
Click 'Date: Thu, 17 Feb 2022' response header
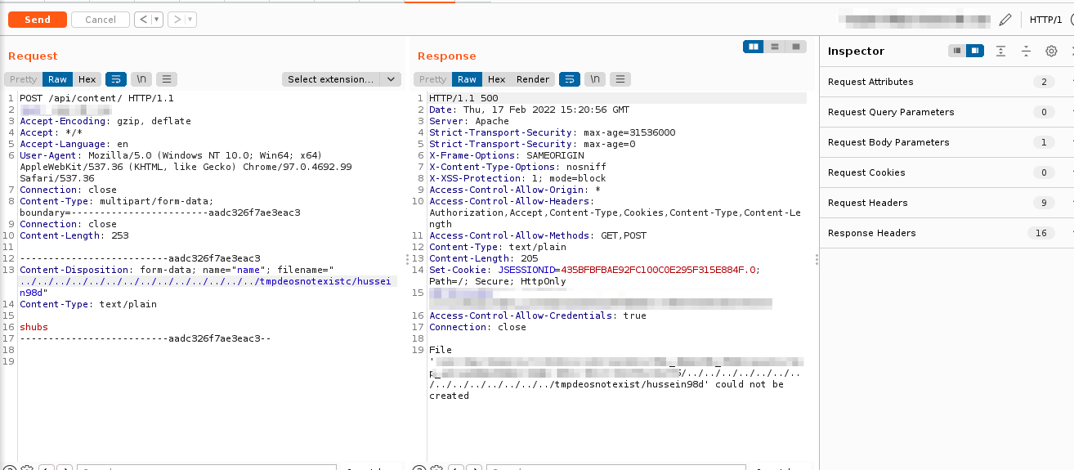pyautogui.click(x=530, y=110)
